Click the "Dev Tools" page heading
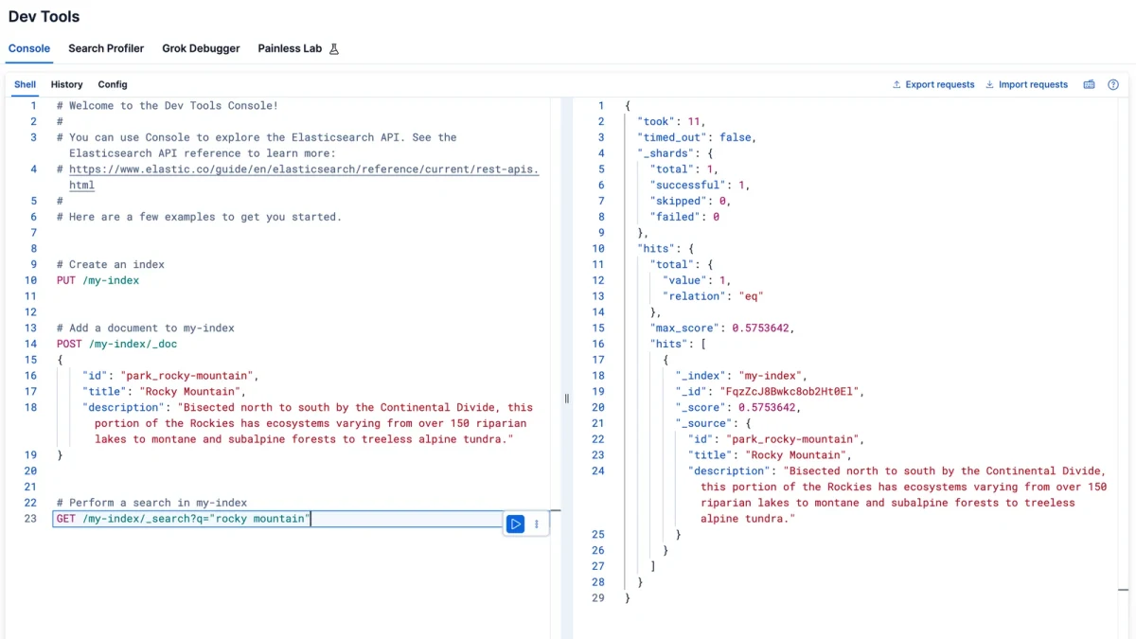The height and width of the screenshot is (639, 1136). coord(44,16)
